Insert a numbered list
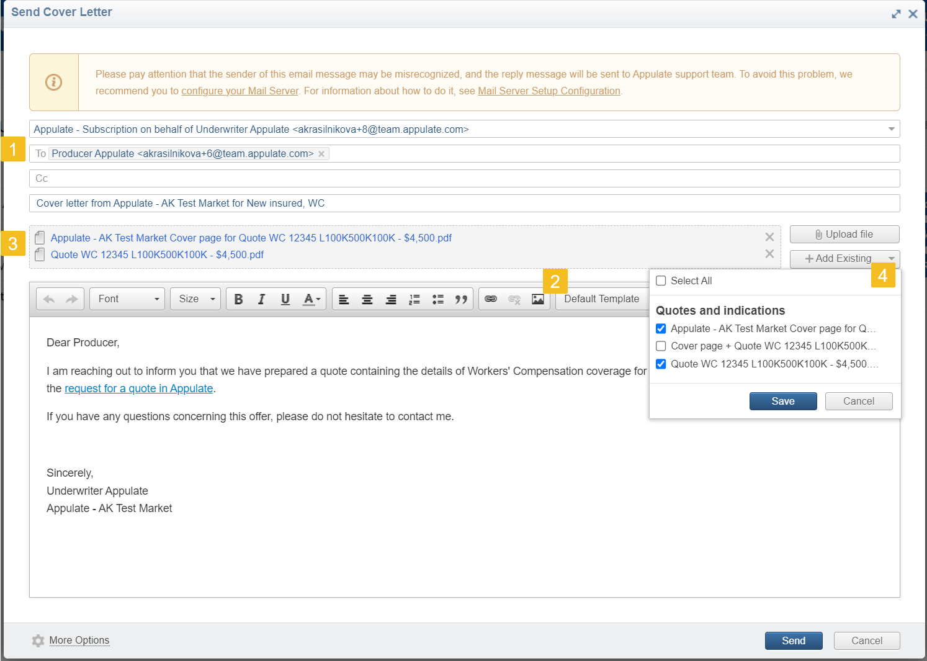The height and width of the screenshot is (661, 927). click(x=414, y=299)
